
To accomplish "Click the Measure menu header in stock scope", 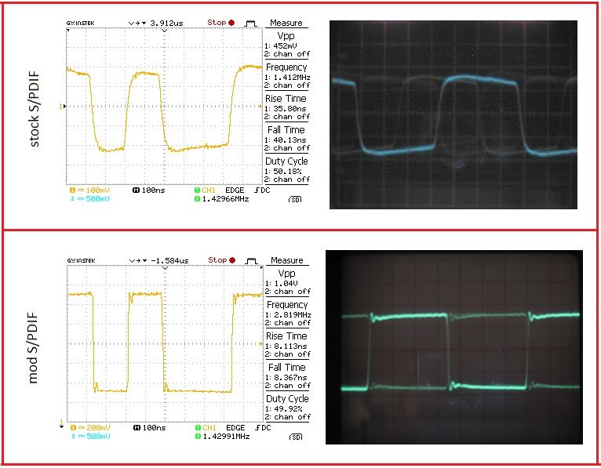I will click(x=287, y=24).
